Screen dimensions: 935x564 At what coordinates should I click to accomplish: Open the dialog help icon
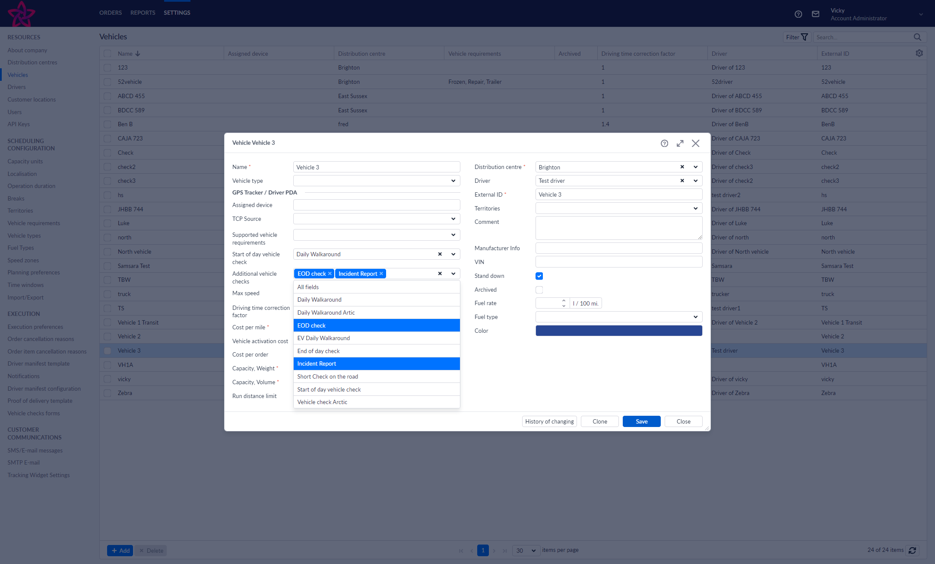[x=664, y=143]
